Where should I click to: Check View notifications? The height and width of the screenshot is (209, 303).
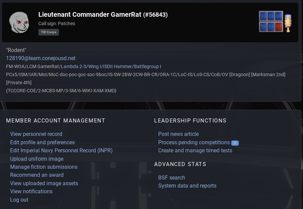(31, 191)
